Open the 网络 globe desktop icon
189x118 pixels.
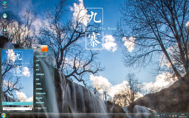[5, 17]
